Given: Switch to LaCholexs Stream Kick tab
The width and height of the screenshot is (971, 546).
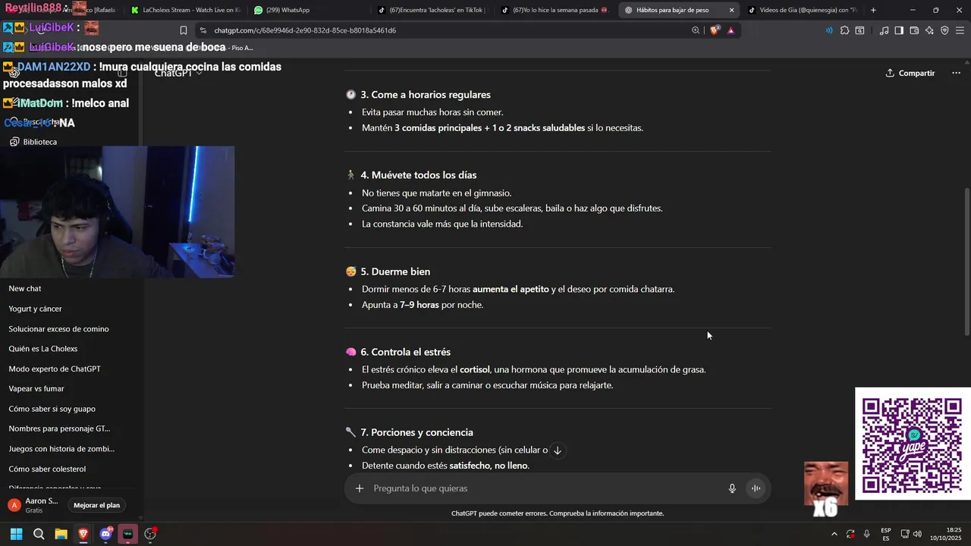Looking at the screenshot, I should 184,10.
